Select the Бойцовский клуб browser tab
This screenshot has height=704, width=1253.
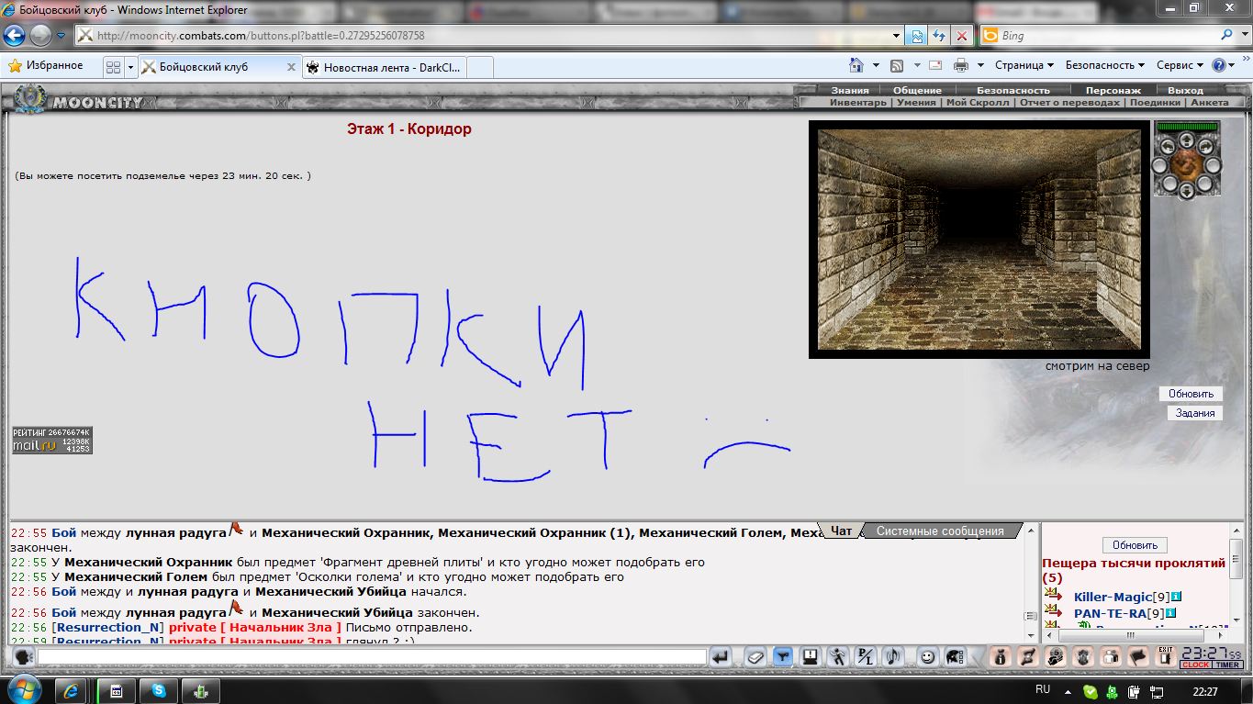218,67
